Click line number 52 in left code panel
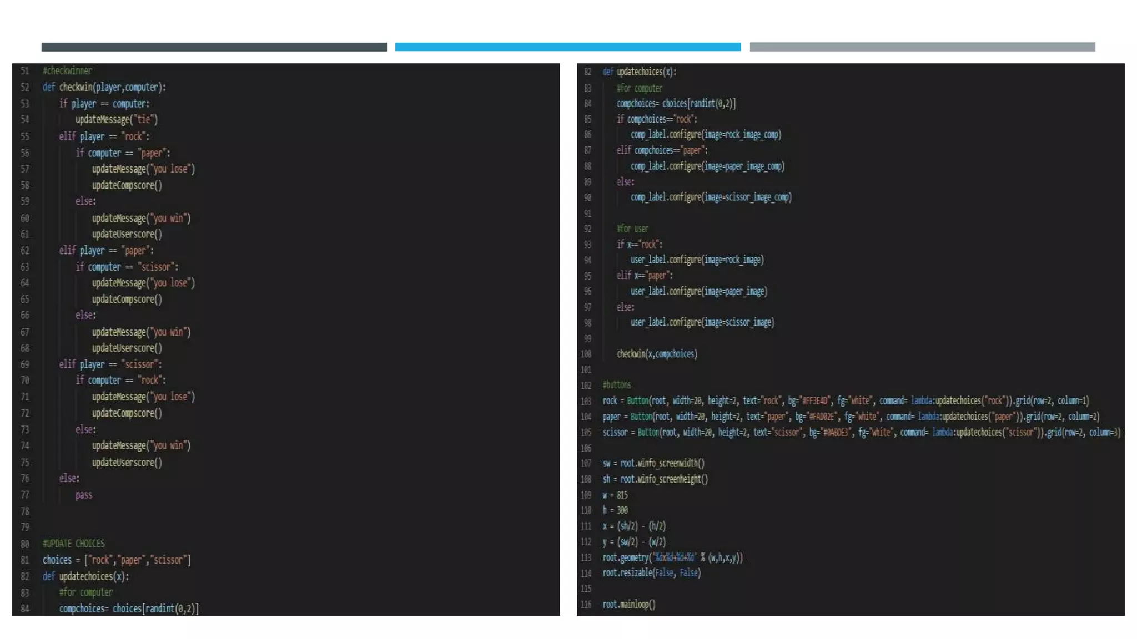Image resolution: width=1137 pixels, height=639 pixels. point(24,87)
